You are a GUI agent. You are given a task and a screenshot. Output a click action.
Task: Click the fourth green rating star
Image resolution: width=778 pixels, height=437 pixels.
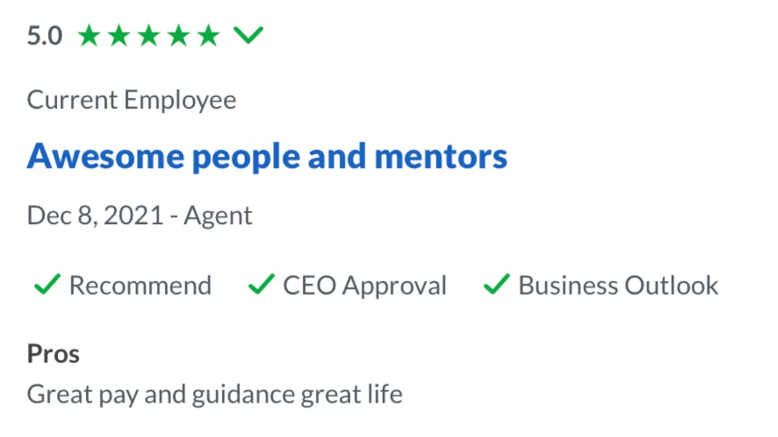179,36
